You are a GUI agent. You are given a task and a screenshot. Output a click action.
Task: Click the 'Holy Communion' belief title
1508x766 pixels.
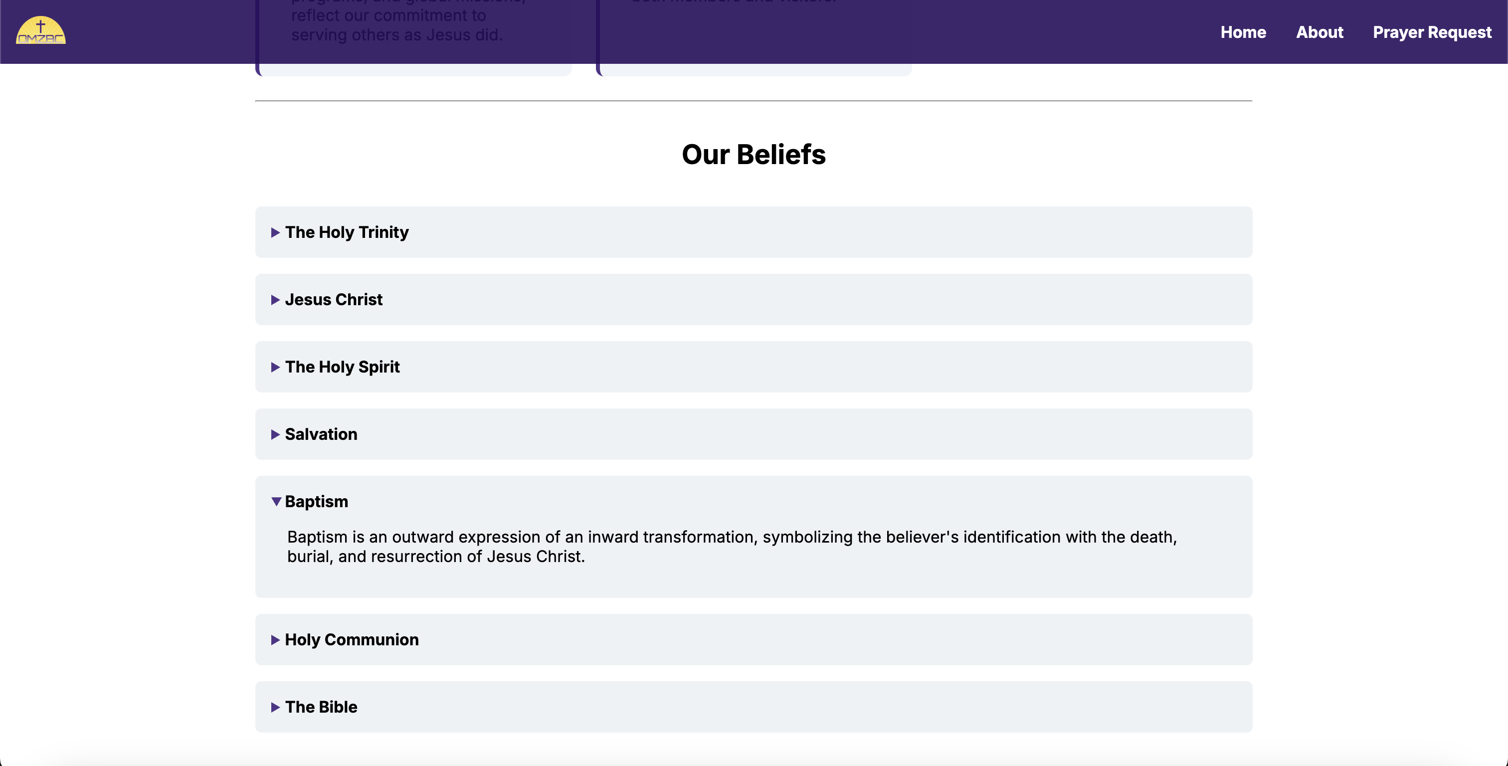click(x=352, y=639)
